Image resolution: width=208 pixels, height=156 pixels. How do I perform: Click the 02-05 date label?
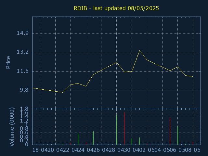pos(147,150)
